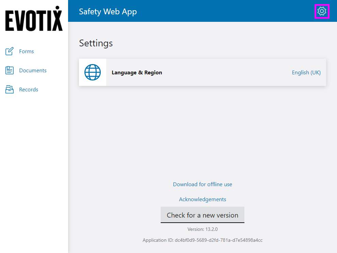The height and width of the screenshot is (253, 337).
Task: Go to Documents in the sidebar
Action: click(x=33, y=71)
